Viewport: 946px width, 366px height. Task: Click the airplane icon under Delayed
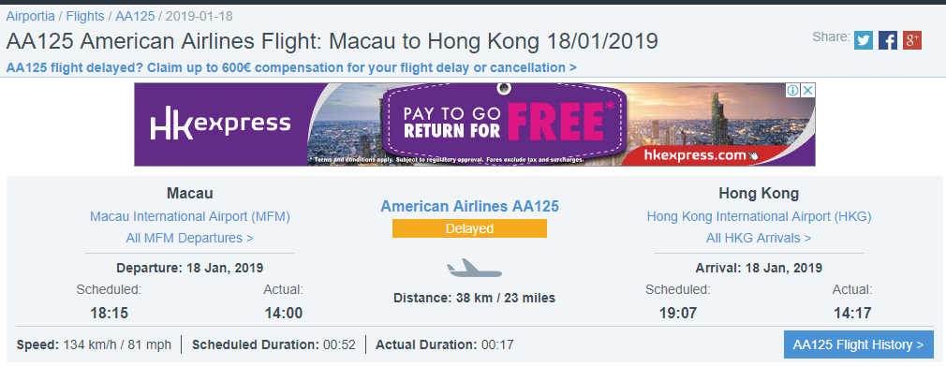tap(474, 269)
